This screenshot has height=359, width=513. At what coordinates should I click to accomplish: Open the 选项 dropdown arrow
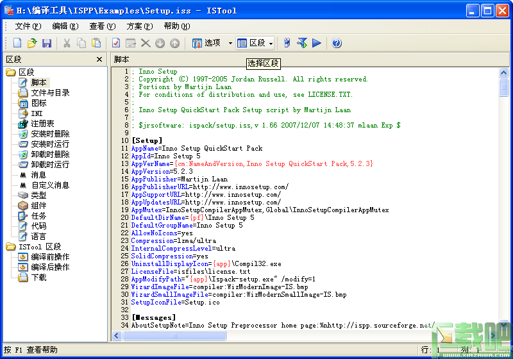coord(230,43)
